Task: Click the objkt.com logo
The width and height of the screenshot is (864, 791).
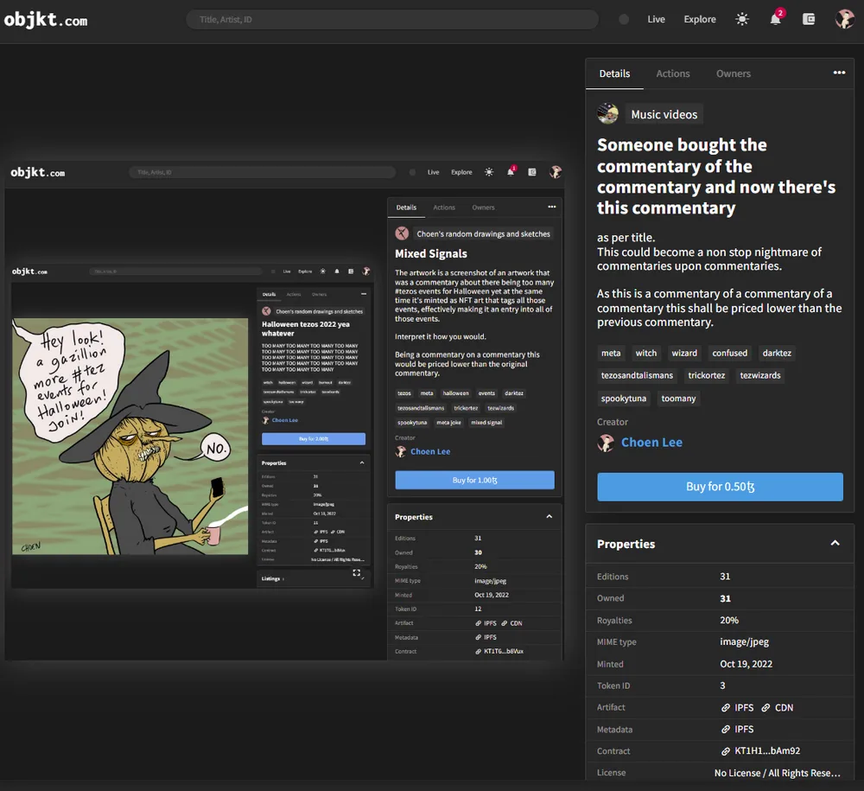Action: tap(46, 21)
